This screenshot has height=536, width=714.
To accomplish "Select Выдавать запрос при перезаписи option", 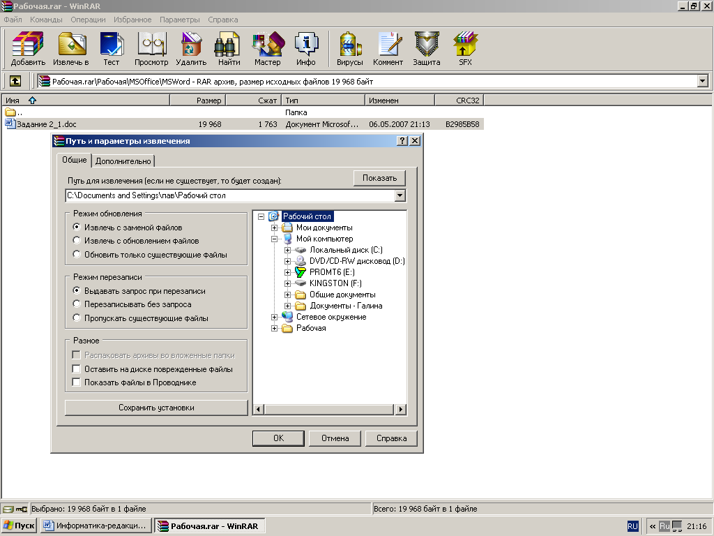I will click(x=77, y=290).
